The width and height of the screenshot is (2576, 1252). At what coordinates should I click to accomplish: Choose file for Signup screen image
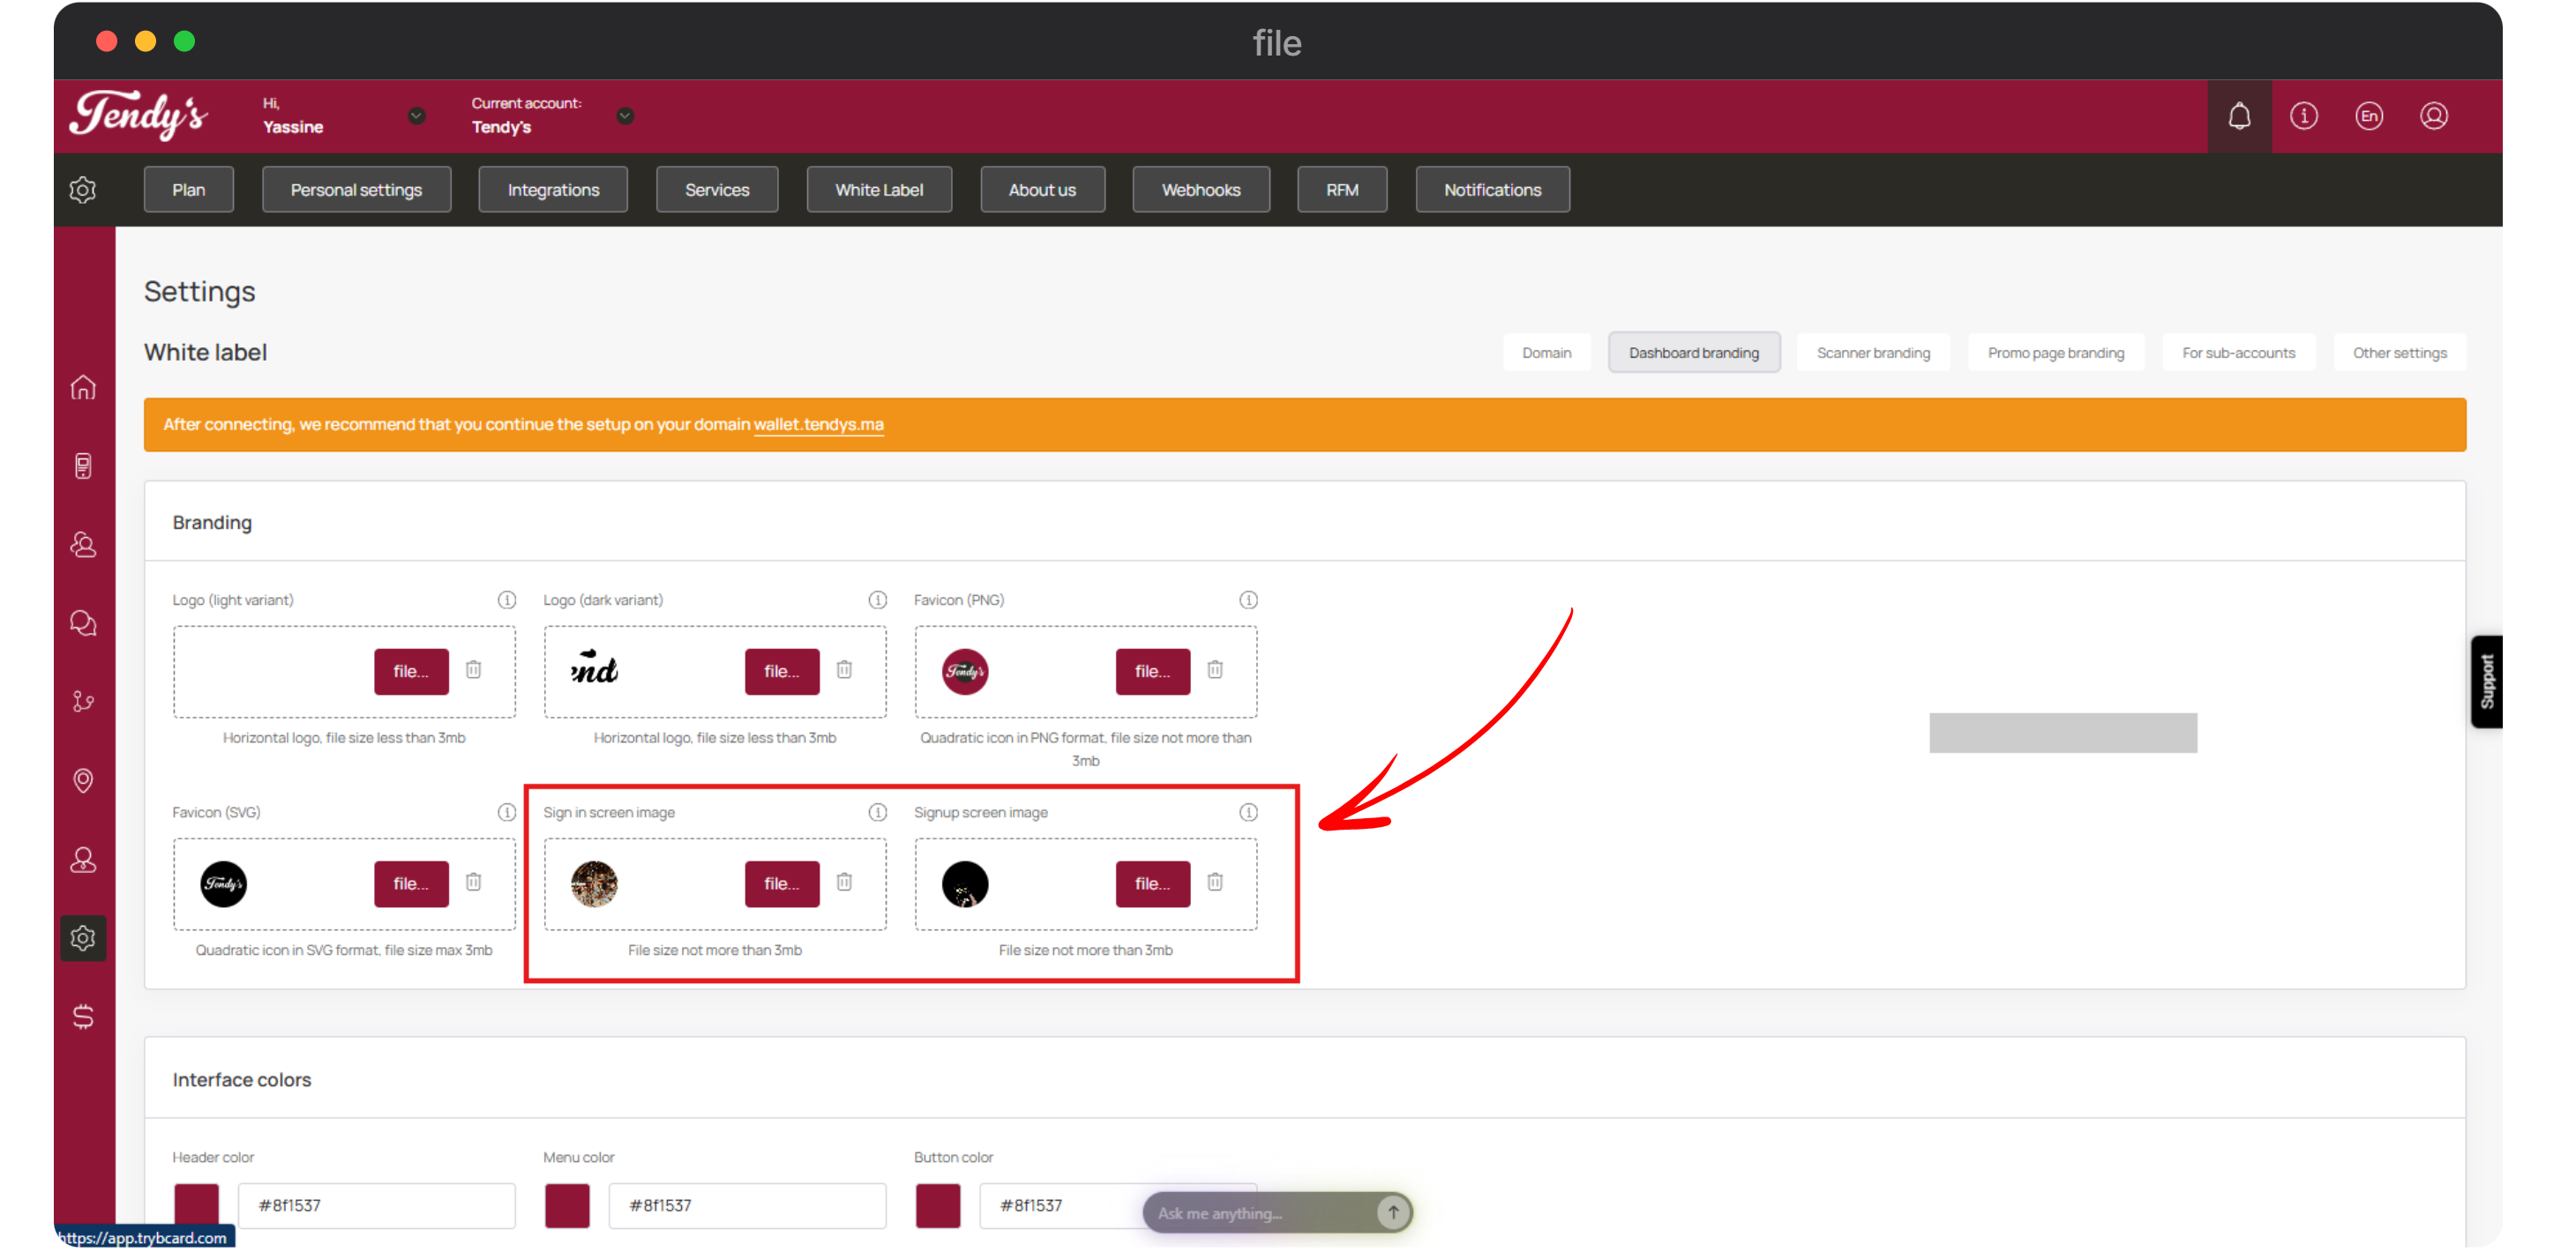pos(1152,883)
